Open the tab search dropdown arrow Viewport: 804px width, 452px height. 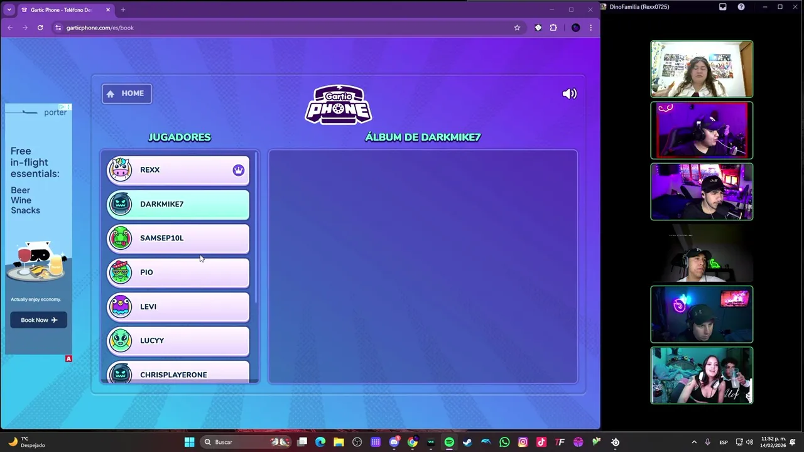click(9, 9)
